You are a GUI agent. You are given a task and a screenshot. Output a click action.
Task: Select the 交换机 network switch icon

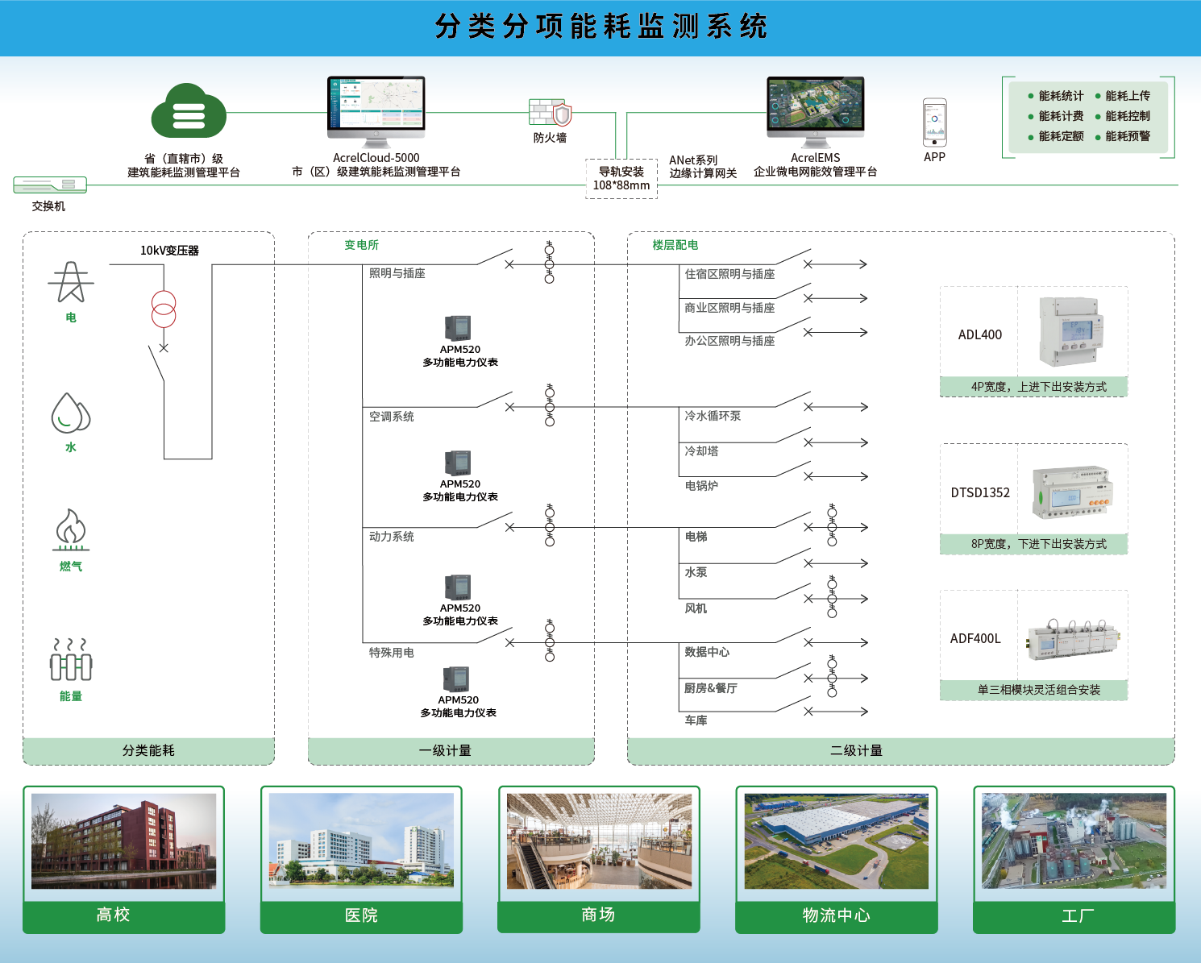[x=49, y=185]
